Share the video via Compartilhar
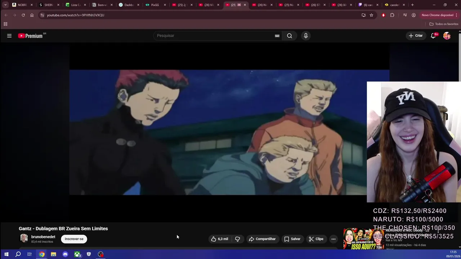This screenshot has height=259, width=461. tap(262, 239)
